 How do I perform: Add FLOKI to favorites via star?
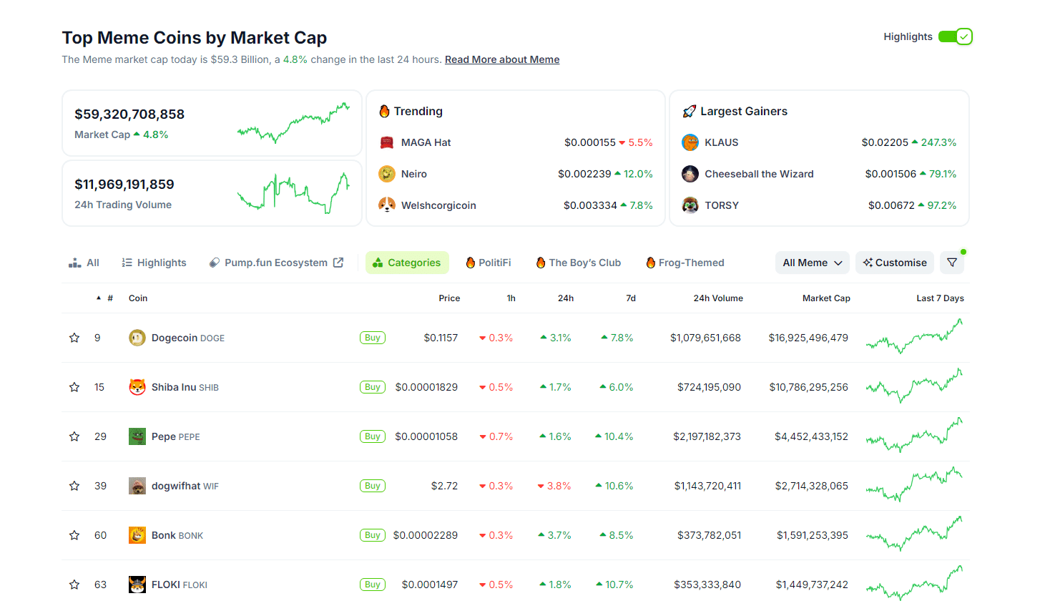(74, 585)
